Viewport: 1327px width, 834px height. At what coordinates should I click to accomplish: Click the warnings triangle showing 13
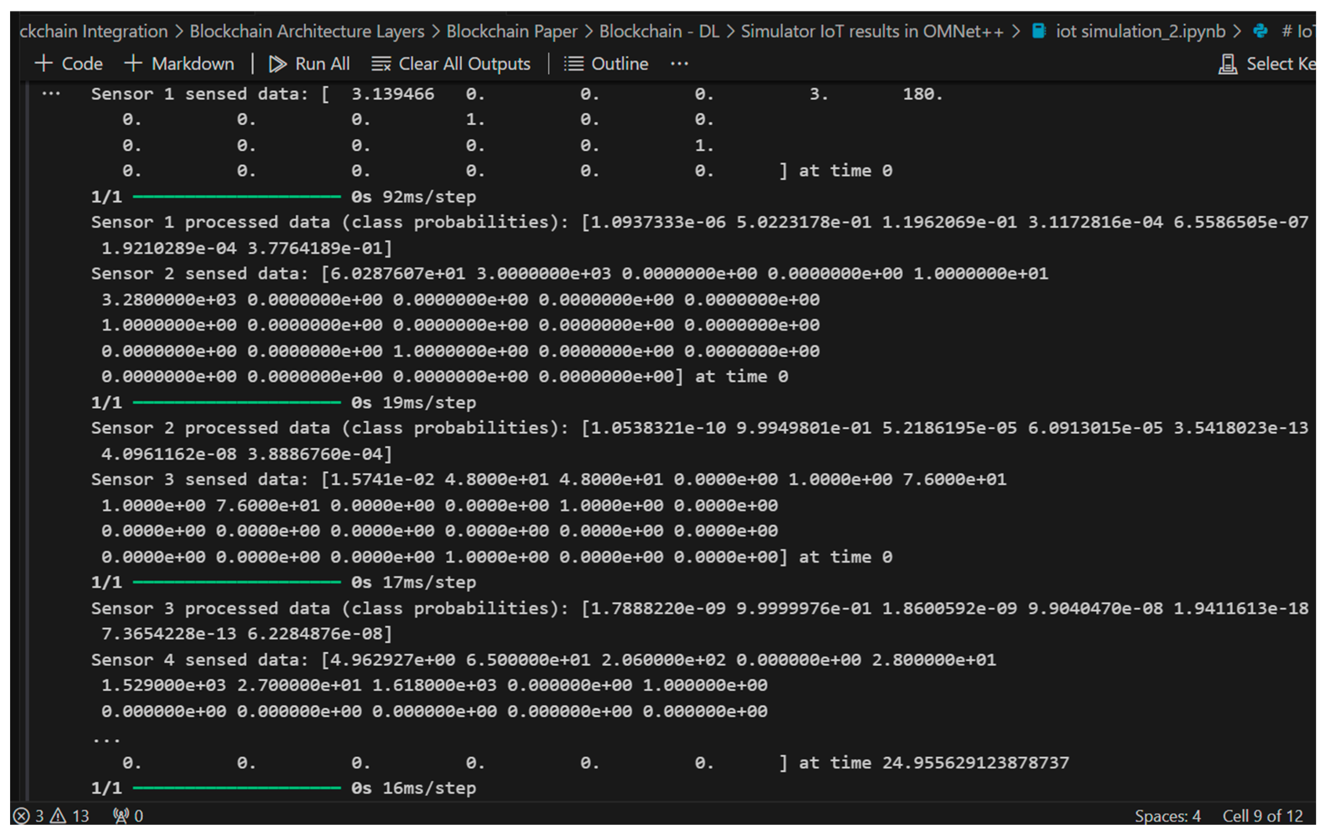[58, 815]
